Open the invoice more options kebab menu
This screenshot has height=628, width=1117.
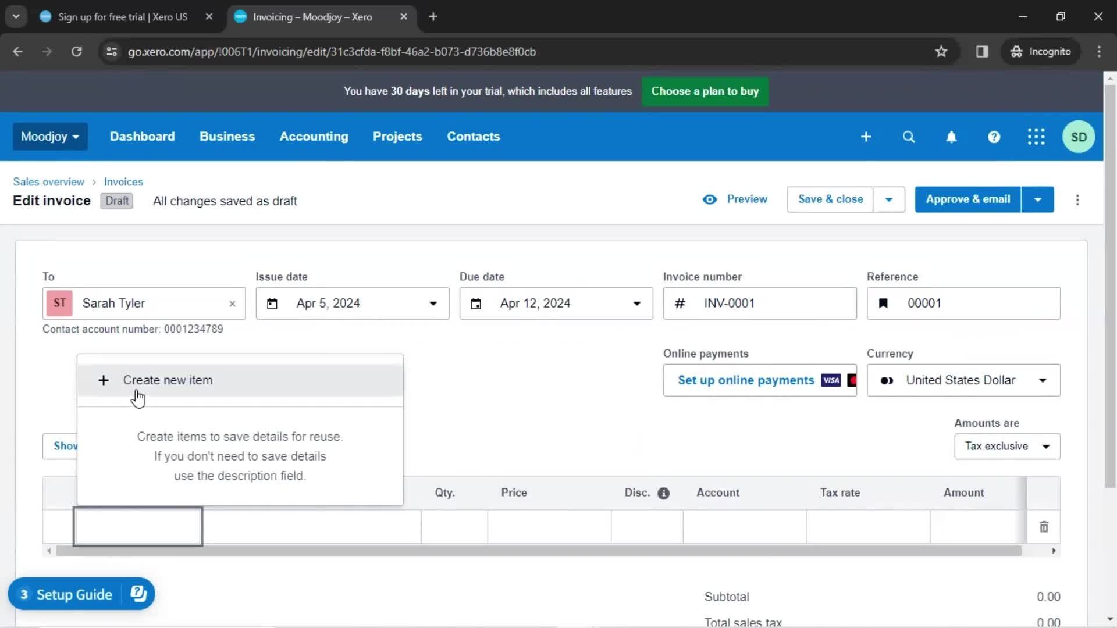coord(1077,200)
